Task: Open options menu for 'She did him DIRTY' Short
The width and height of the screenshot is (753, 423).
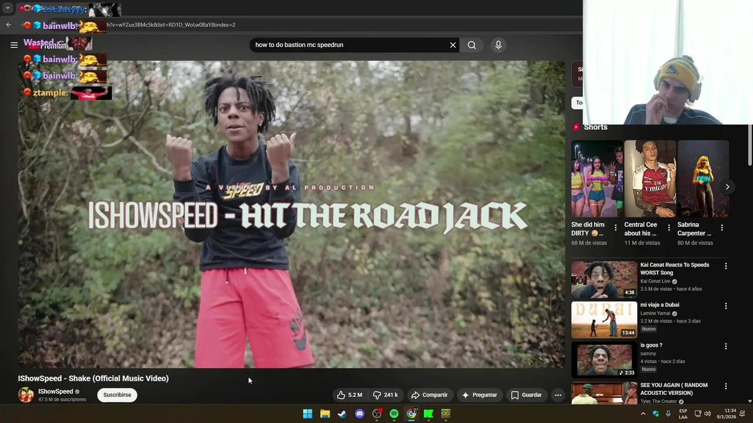Action: [616, 228]
